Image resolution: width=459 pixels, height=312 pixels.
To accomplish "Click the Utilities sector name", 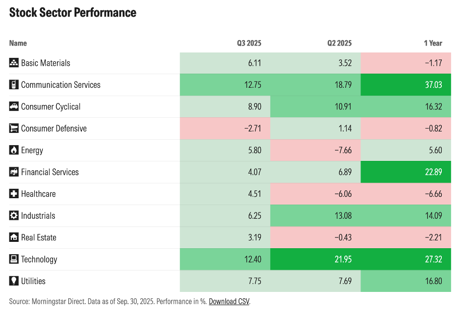I will (33, 281).
